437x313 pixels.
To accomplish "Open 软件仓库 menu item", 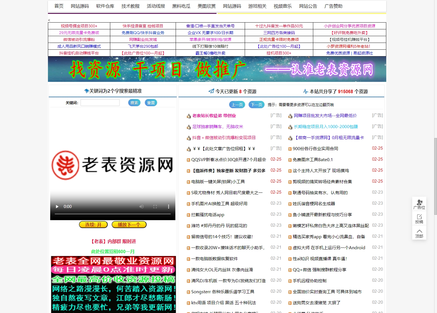I will point(105,6).
